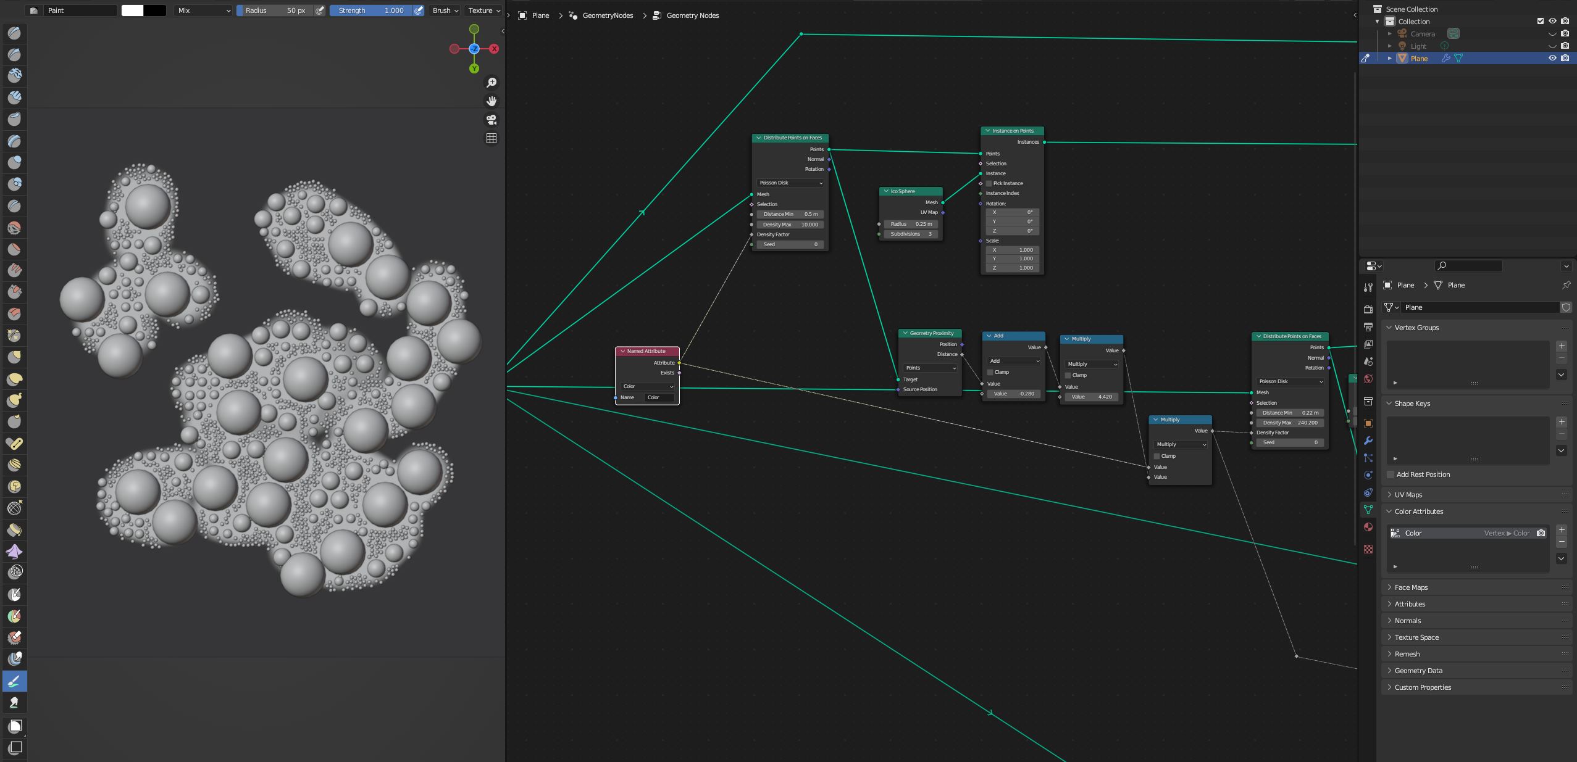1577x762 pixels.
Task: Click white primary paint color swatch
Action: tap(132, 10)
